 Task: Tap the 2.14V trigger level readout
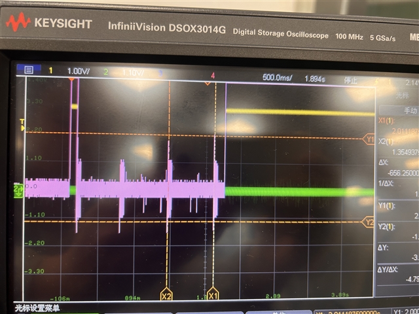(412, 83)
